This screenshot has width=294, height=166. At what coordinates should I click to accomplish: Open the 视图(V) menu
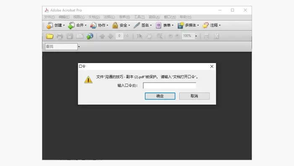tap(79, 17)
